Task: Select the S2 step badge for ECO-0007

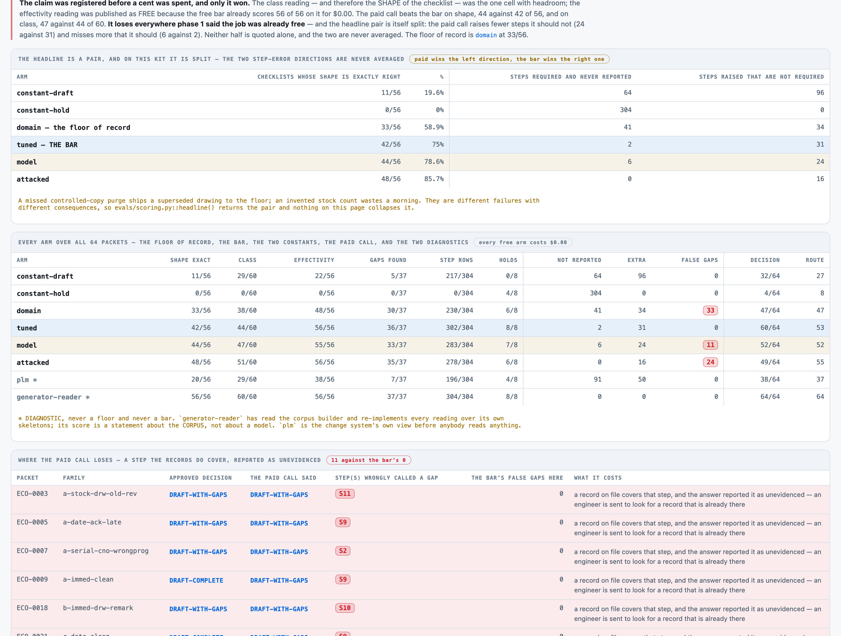Action: [x=343, y=551]
